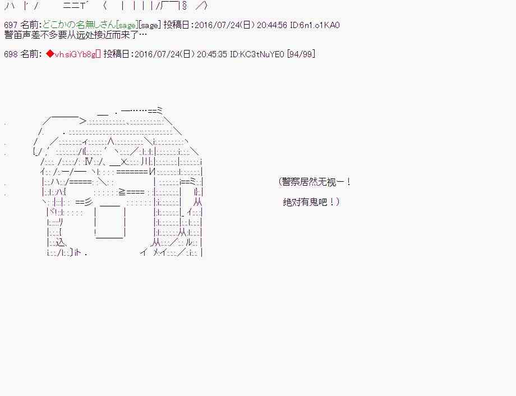Select post number 698
Viewport: 516px width, 396px height.
(11, 54)
